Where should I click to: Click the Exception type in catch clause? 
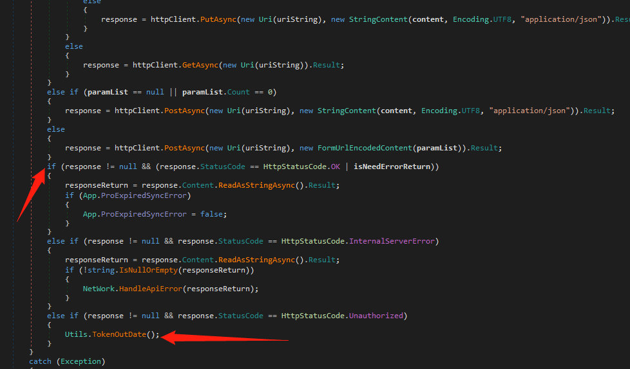click(81, 362)
